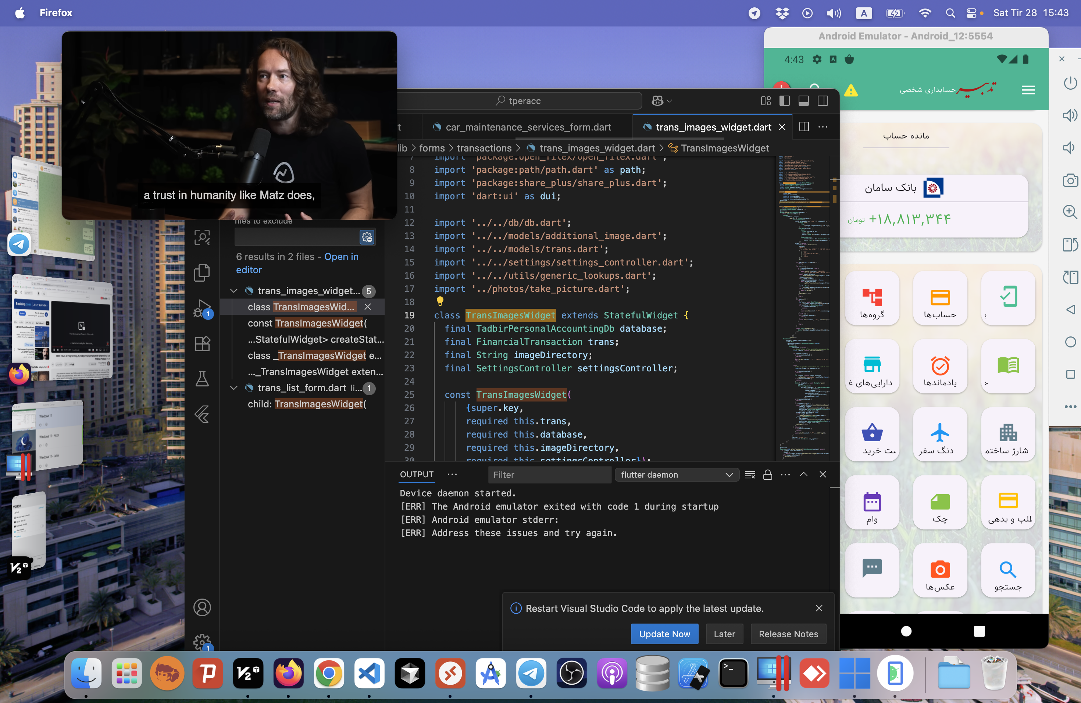Screen dimensions: 1081x703
Task: Collapse trans_list_form.dart search results
Action: [x=234, y=388]
